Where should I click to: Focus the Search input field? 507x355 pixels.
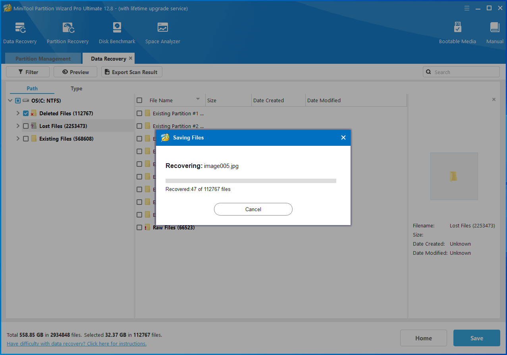[x=461, y=72]
